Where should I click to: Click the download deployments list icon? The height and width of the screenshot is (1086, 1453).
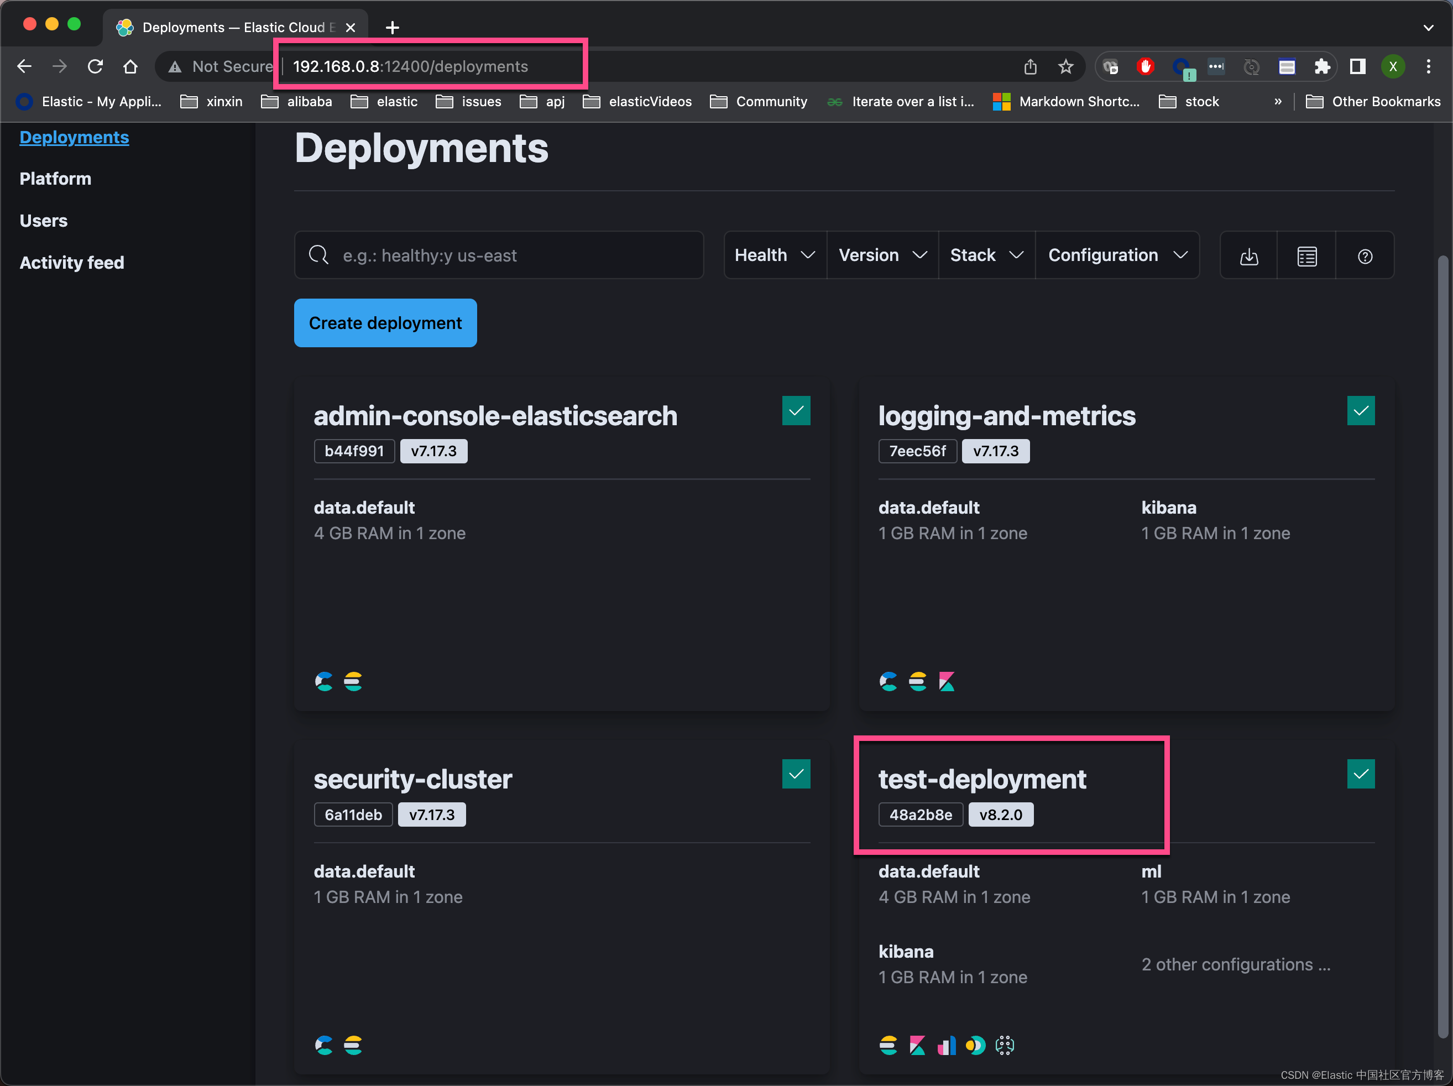click(1249, 255)
